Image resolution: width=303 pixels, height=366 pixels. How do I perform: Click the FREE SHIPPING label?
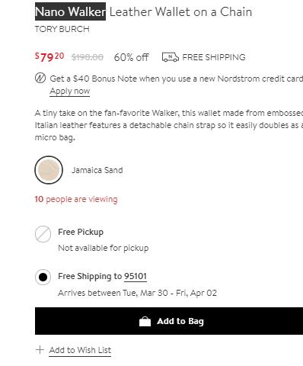[x=214, y=57]
